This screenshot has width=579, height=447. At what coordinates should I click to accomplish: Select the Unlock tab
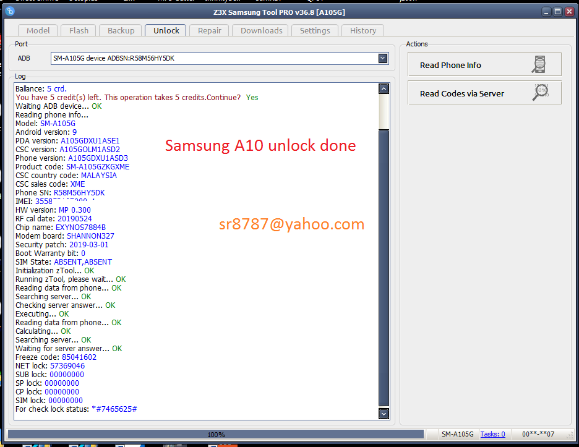click(x=166, y=31)
